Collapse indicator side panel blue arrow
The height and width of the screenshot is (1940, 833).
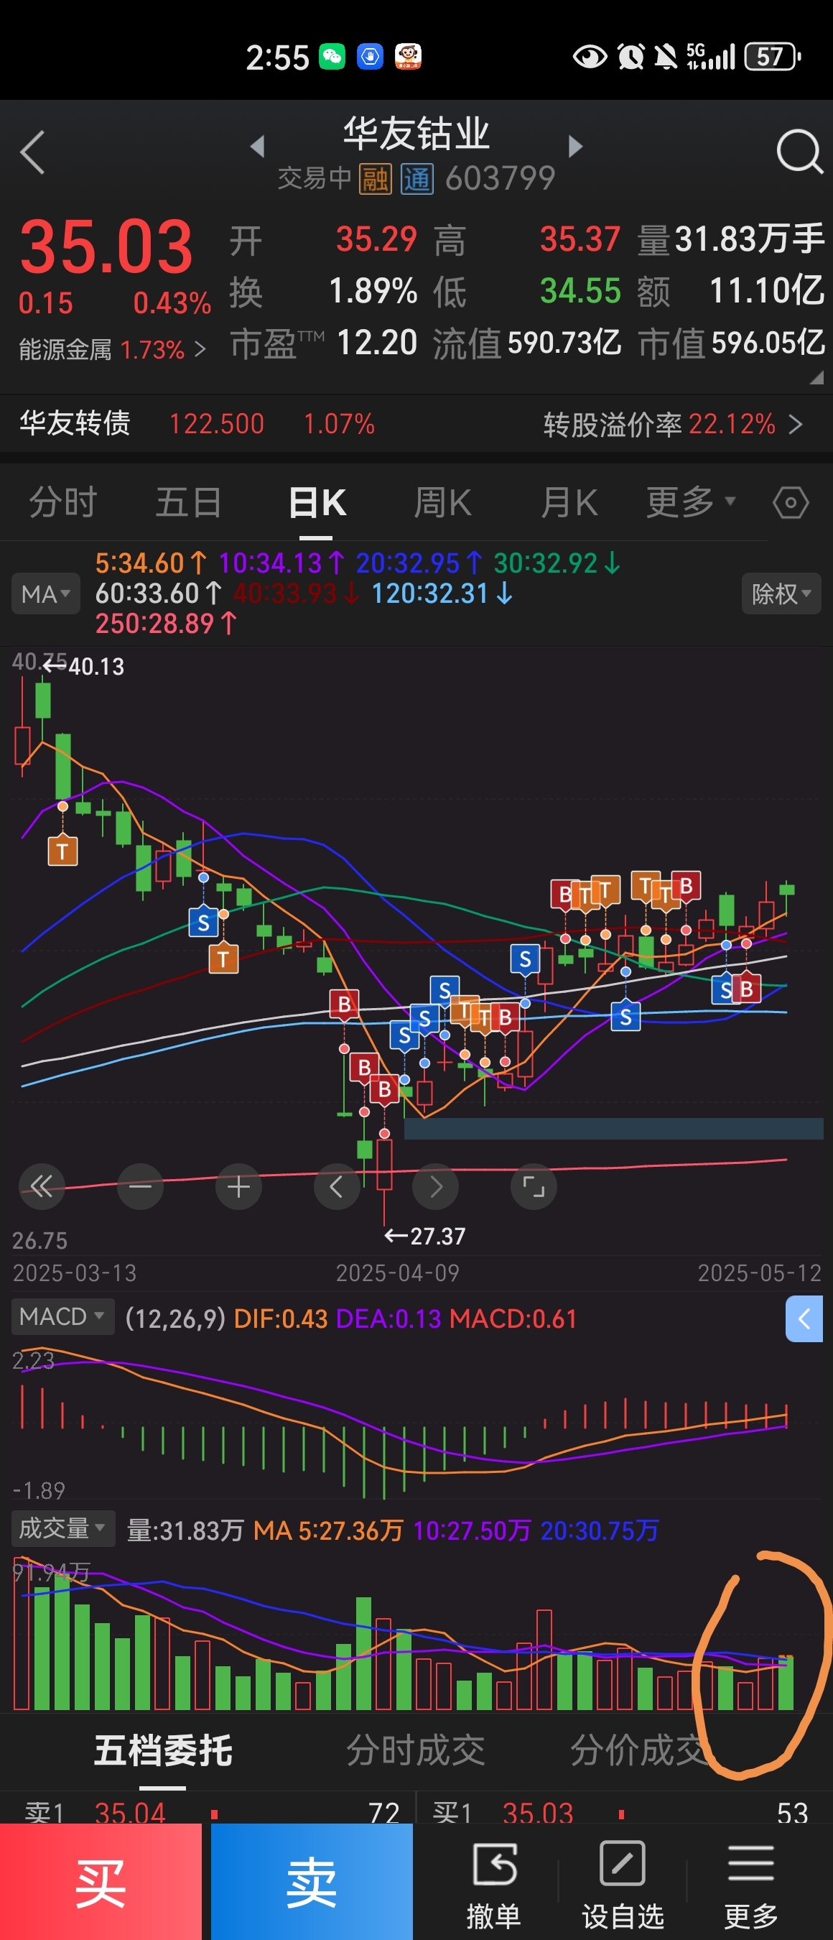pyautogui.click(x=804, y=1318)
